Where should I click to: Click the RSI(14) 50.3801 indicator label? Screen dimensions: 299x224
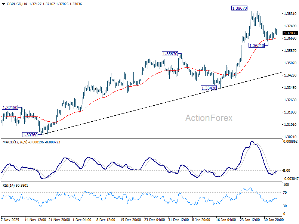point(15,185)
